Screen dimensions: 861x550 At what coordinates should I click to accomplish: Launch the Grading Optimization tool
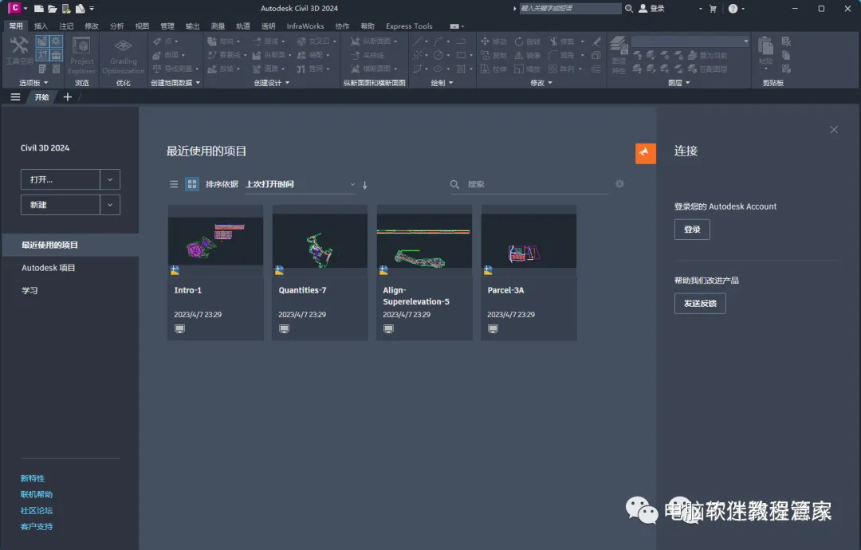point(123,55)
